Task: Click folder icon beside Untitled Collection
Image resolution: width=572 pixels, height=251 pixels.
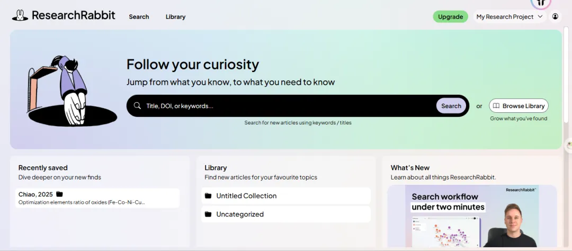Action: (x=208, y=196)
